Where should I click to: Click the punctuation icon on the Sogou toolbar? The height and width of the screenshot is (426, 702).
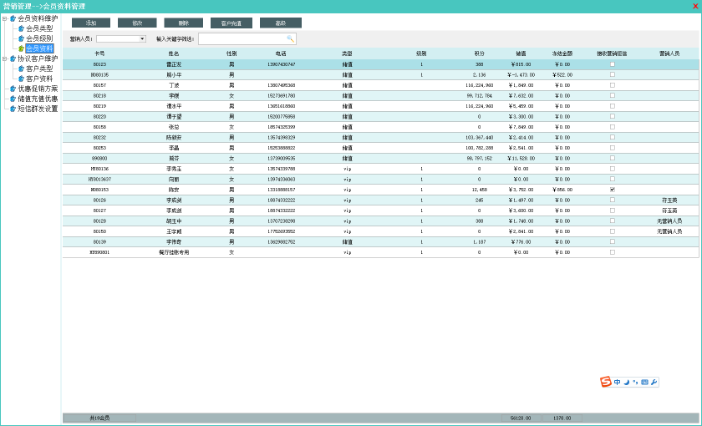[635, 382]
